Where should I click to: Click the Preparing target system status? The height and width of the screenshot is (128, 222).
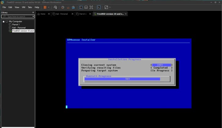click(x=161, y=71)
